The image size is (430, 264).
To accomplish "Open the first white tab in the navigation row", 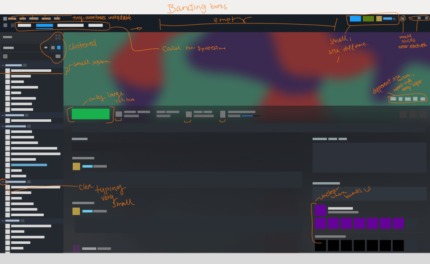I will 24,26.
